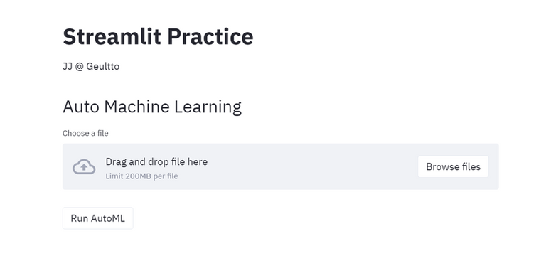Click the 'Streamlit Practice' page title
The height and width of the screenshot is (256, 546).
158,36
